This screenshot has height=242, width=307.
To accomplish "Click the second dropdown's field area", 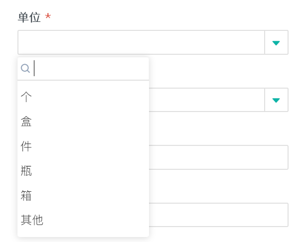I will 206,100.
